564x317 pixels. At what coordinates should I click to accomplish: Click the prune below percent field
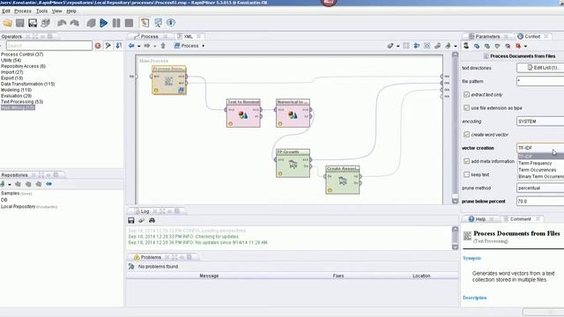click(540, 202)
